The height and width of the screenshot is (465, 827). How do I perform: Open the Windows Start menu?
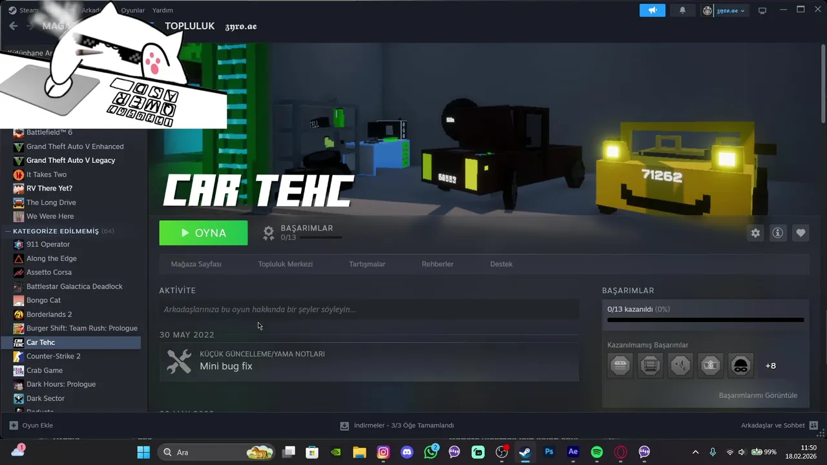(x=143, y=452)
